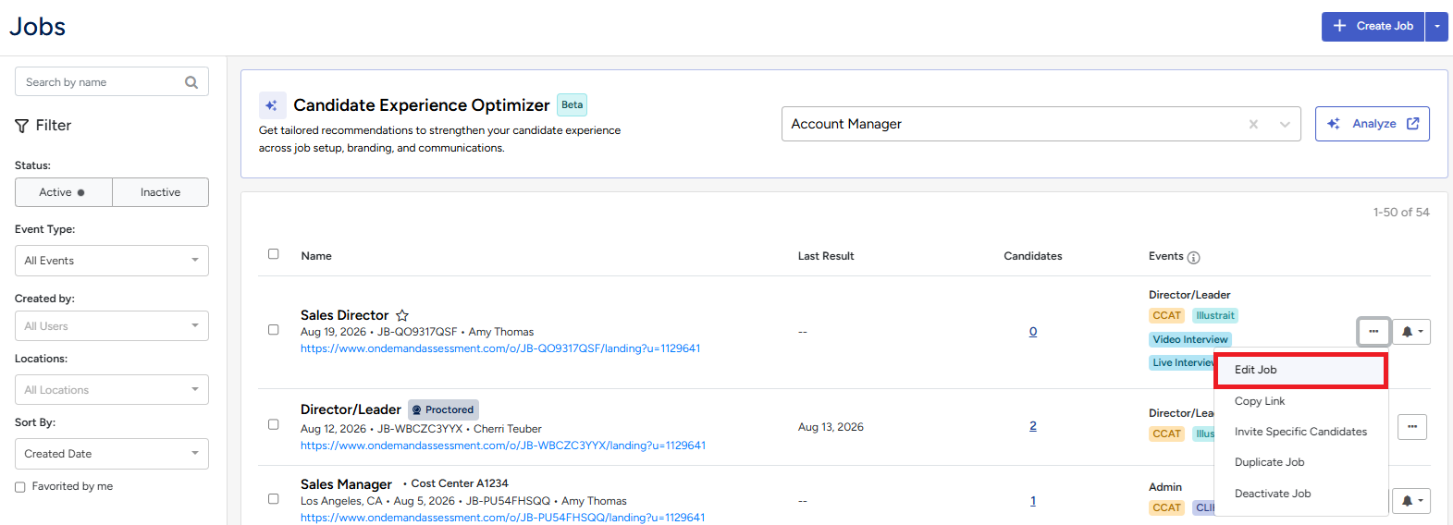Click the Name column header
Screen dimensions: 1453x525
(x=316, y=256)
